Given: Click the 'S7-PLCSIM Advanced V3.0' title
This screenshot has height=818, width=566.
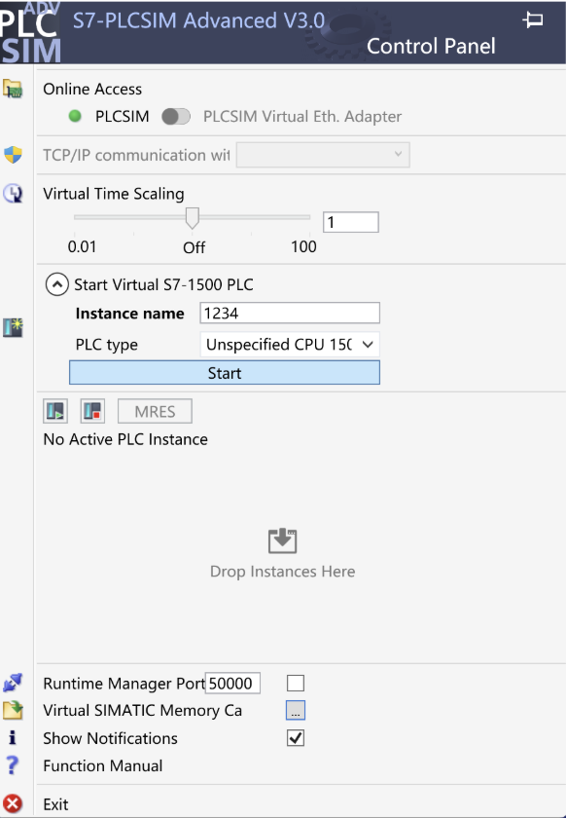Looking at the screenshot, I should tap(198, 20).
